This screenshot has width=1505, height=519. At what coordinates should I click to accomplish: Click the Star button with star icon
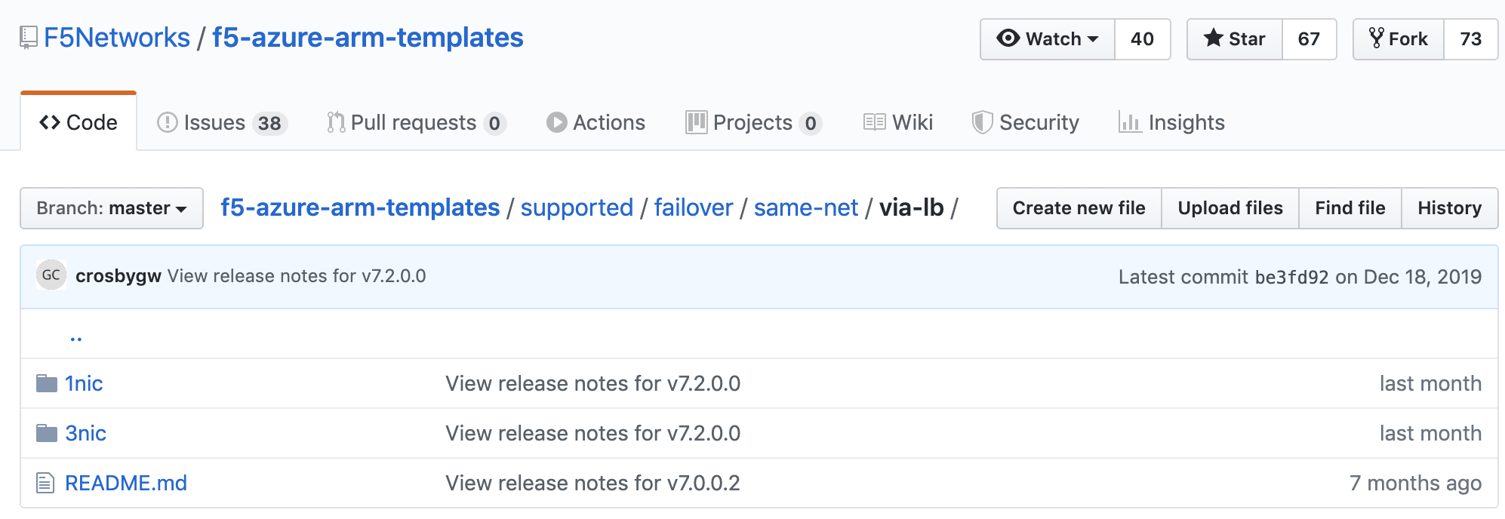[1235, 39]
